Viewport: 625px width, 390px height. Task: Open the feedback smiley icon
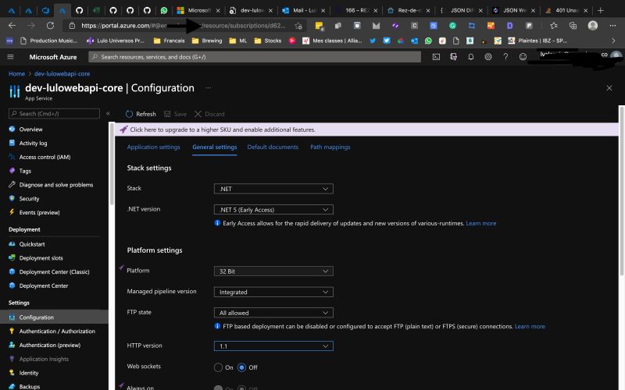(523, 57)
